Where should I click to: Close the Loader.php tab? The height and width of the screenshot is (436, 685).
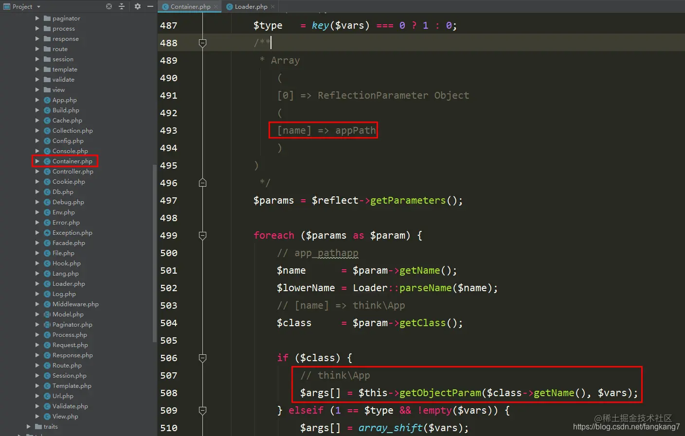(273, 6)
